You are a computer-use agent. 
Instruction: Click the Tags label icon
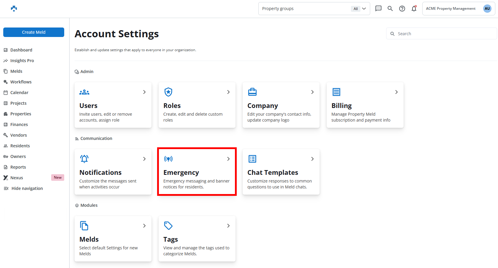tap(168, 226)
